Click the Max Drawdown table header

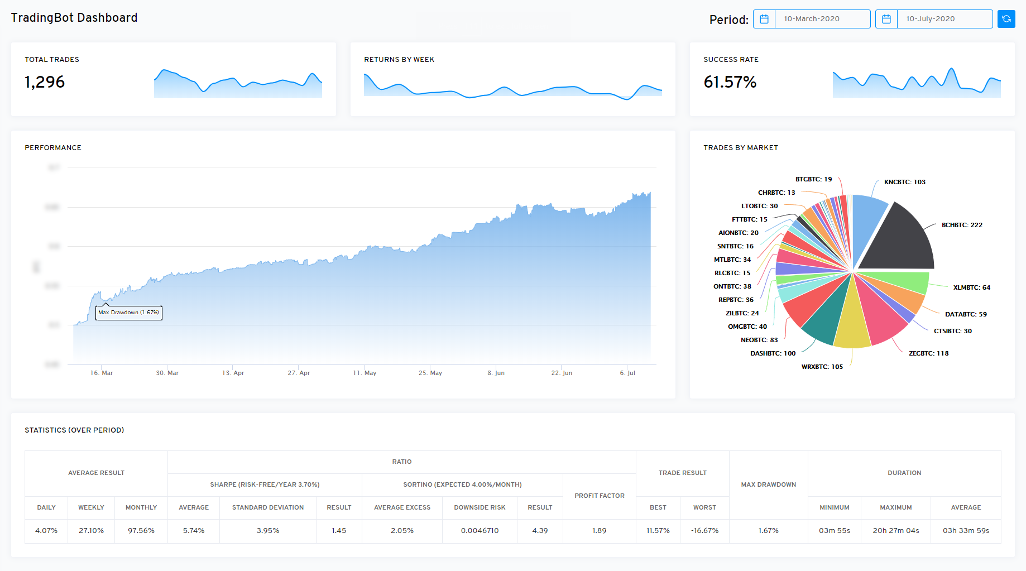(x=768, y=484)
